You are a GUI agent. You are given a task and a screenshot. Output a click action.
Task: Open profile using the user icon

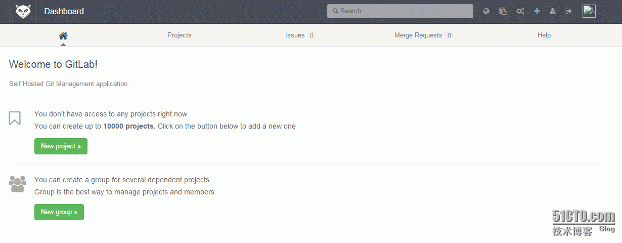(553, 11)
